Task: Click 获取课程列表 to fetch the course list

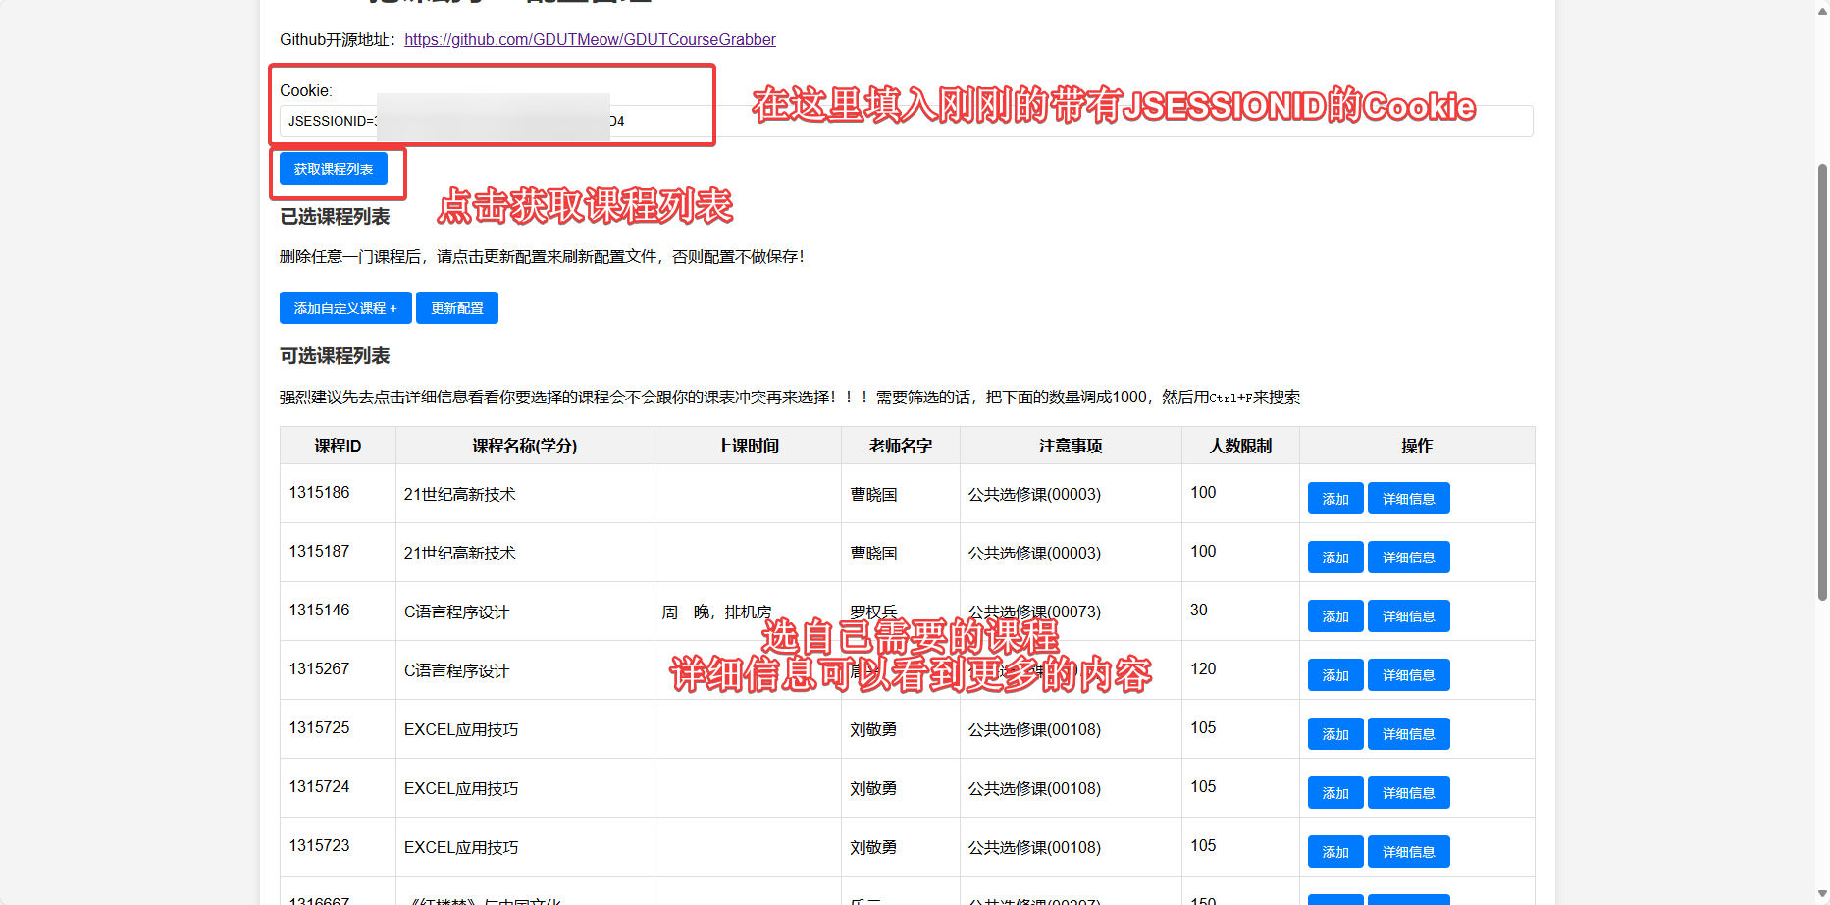Action: pos(334,168)
